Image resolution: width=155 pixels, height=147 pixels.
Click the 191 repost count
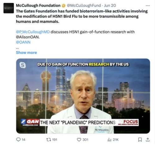coord(55,140)
